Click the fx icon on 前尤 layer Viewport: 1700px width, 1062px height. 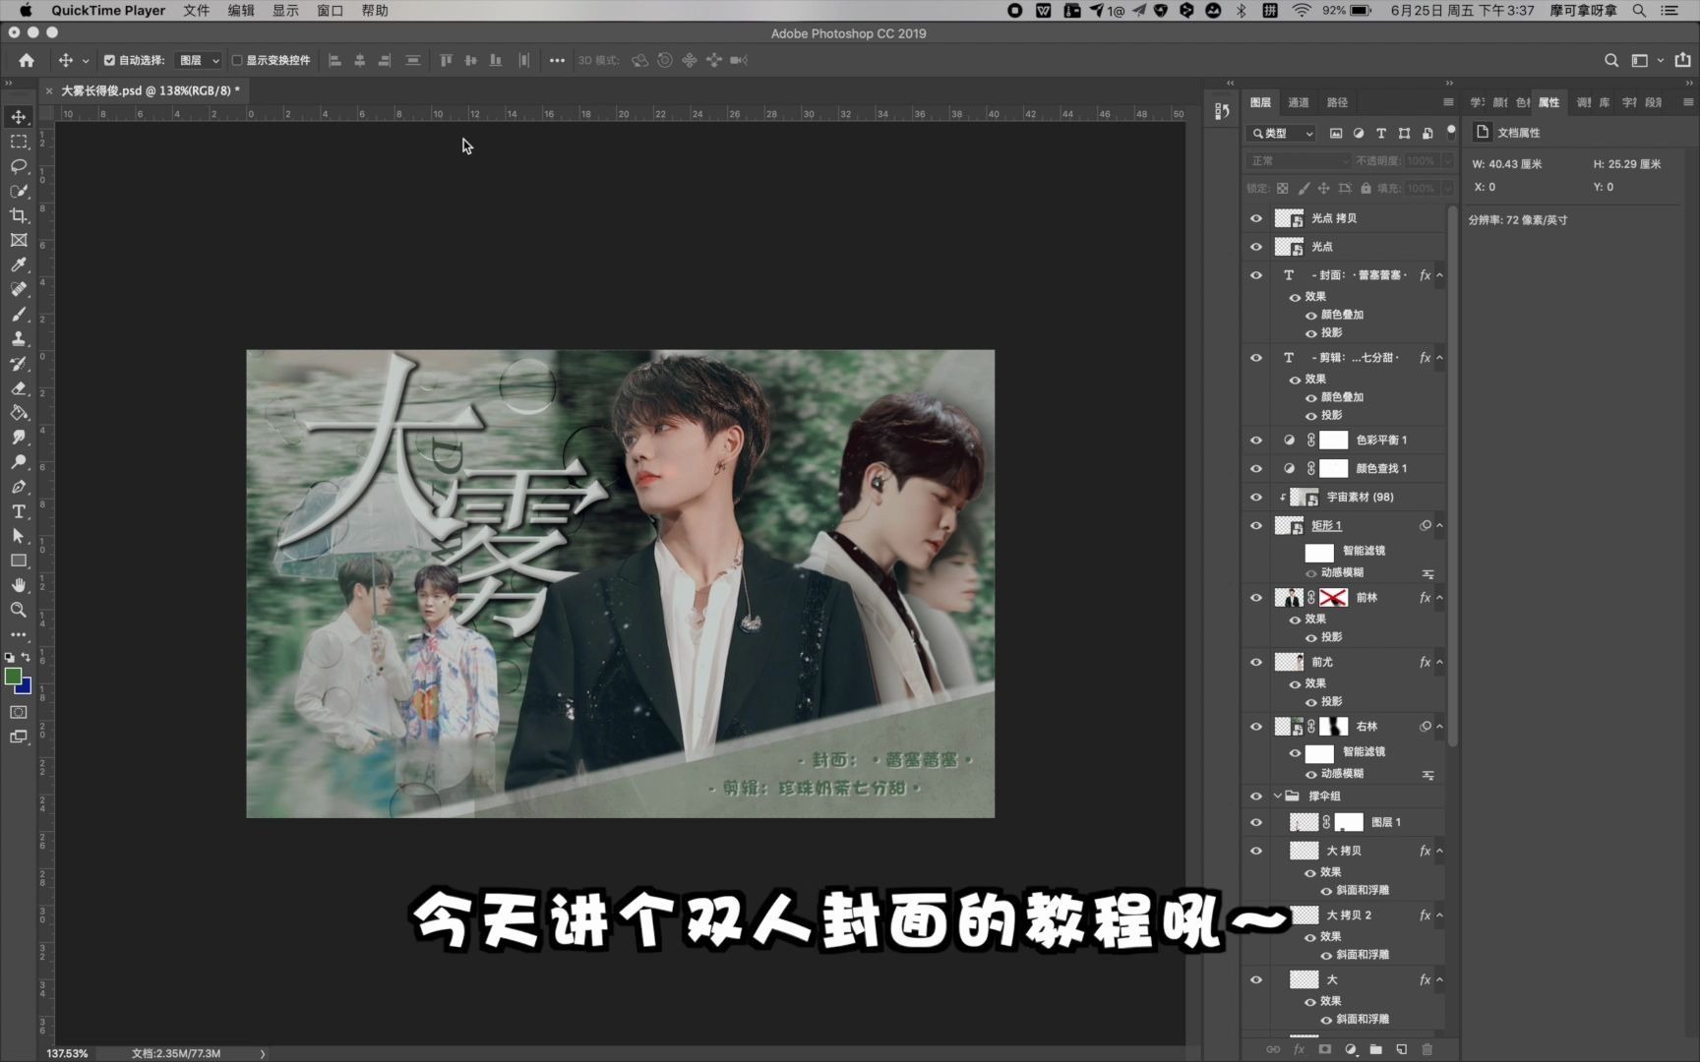click(x=1425, y=663)
